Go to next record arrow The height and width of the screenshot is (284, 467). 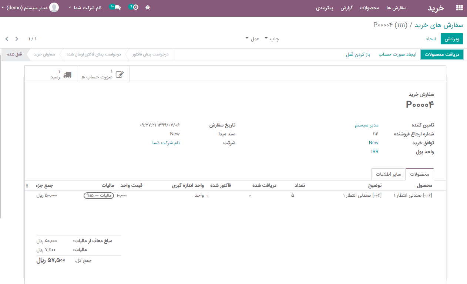coord(17,38)
